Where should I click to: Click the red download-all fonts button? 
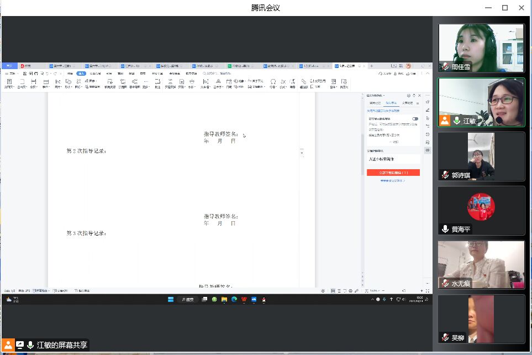coord(393,173)
